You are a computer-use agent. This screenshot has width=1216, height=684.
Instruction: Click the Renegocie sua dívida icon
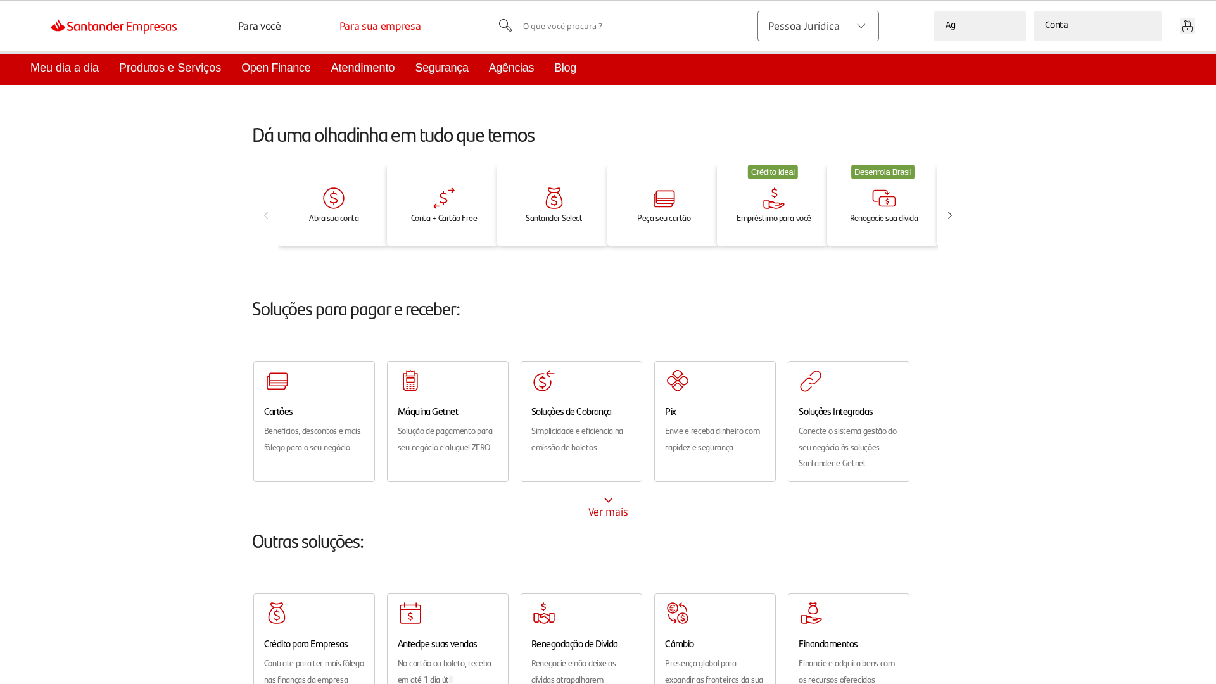pyautogui.click(x=884, y=198)
